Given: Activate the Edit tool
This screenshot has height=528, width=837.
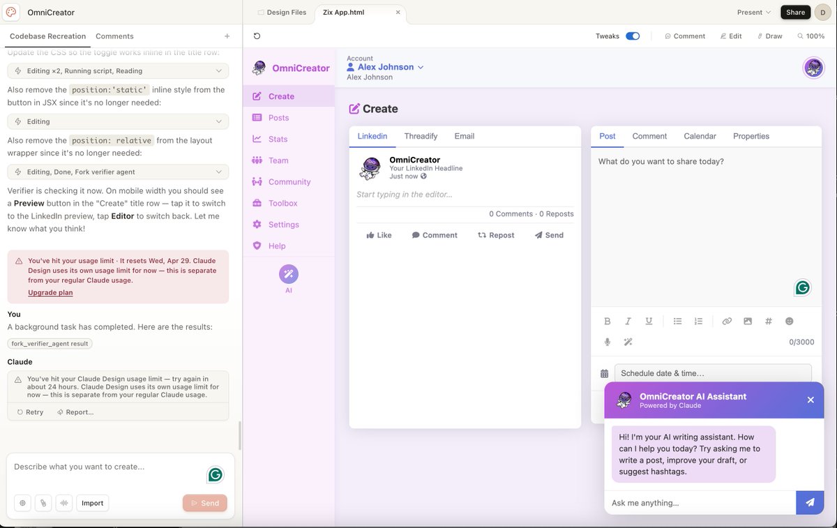Looking at the screenshot, I should coord(731,36).
